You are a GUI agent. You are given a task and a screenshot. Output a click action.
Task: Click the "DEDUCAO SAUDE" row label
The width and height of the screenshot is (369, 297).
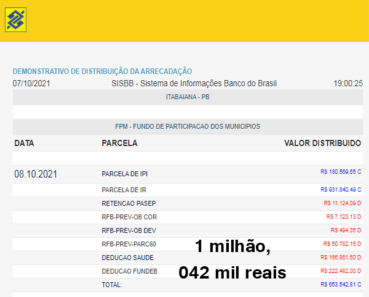coord(127,258)
